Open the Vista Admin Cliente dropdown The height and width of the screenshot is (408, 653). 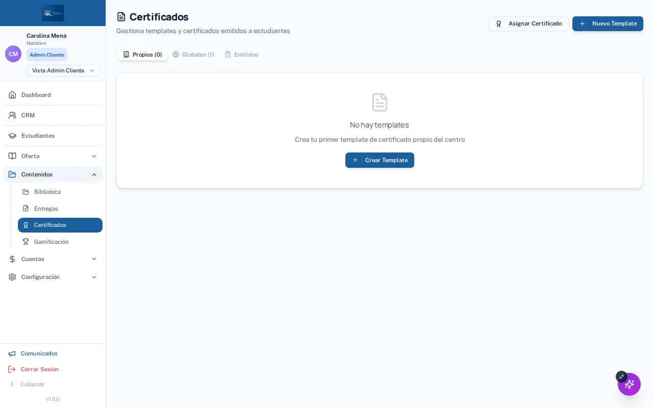(63, 70)
